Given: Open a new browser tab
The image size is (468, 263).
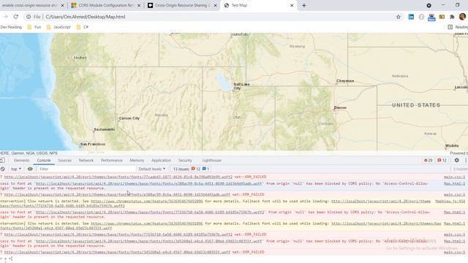Looking at the screenshot, I should [x=304, y=5].
